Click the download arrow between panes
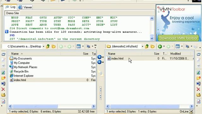 pyautogui.click(x=99, y=62)
